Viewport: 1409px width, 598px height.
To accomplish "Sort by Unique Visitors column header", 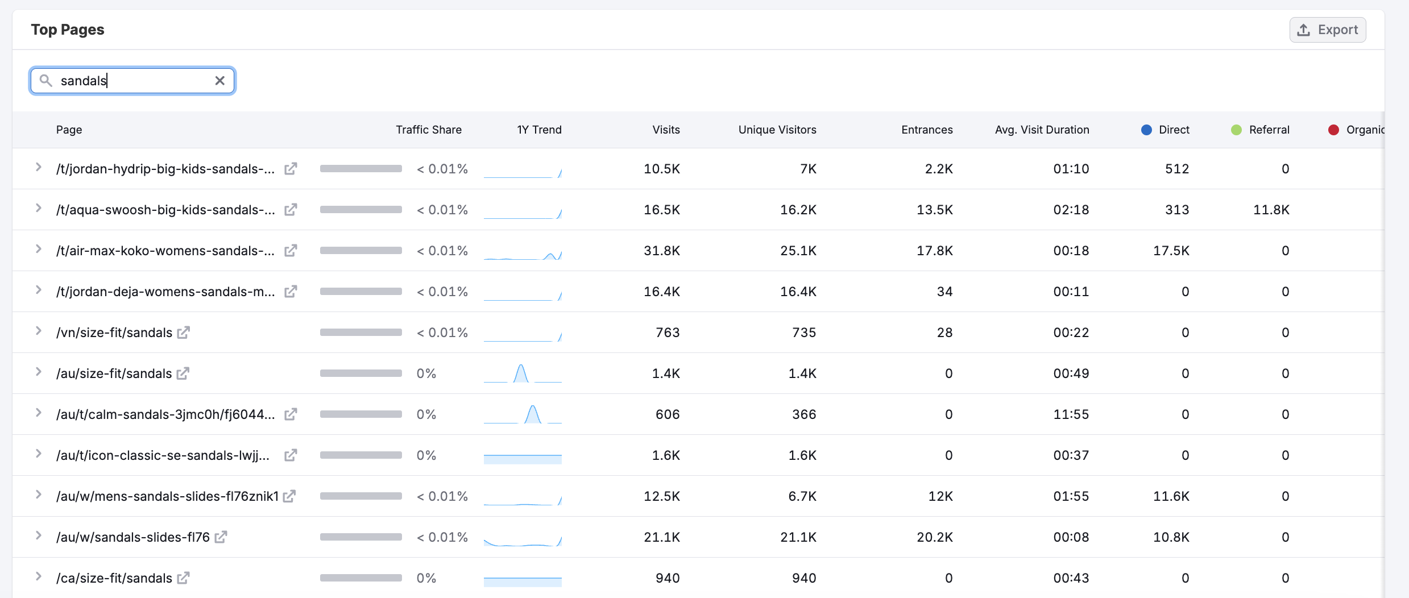I will [x=777, y=130].
